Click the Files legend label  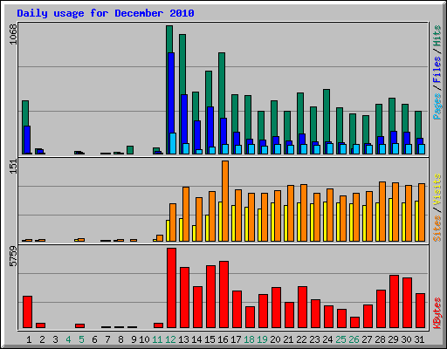[437, 70]
